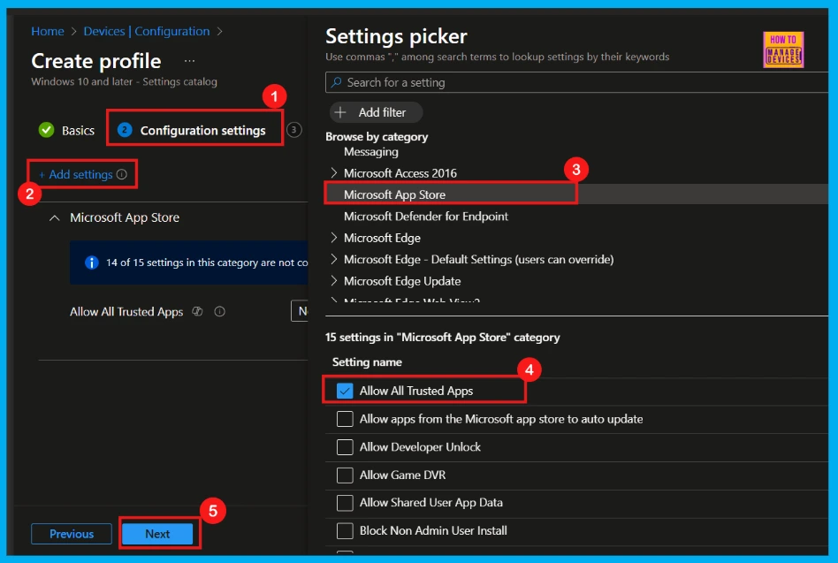The height and width of the screenshot is (563, 838).
Task: Click the '15 settings in Microsoft App Store category' text
Action: (x=443, y=337)
